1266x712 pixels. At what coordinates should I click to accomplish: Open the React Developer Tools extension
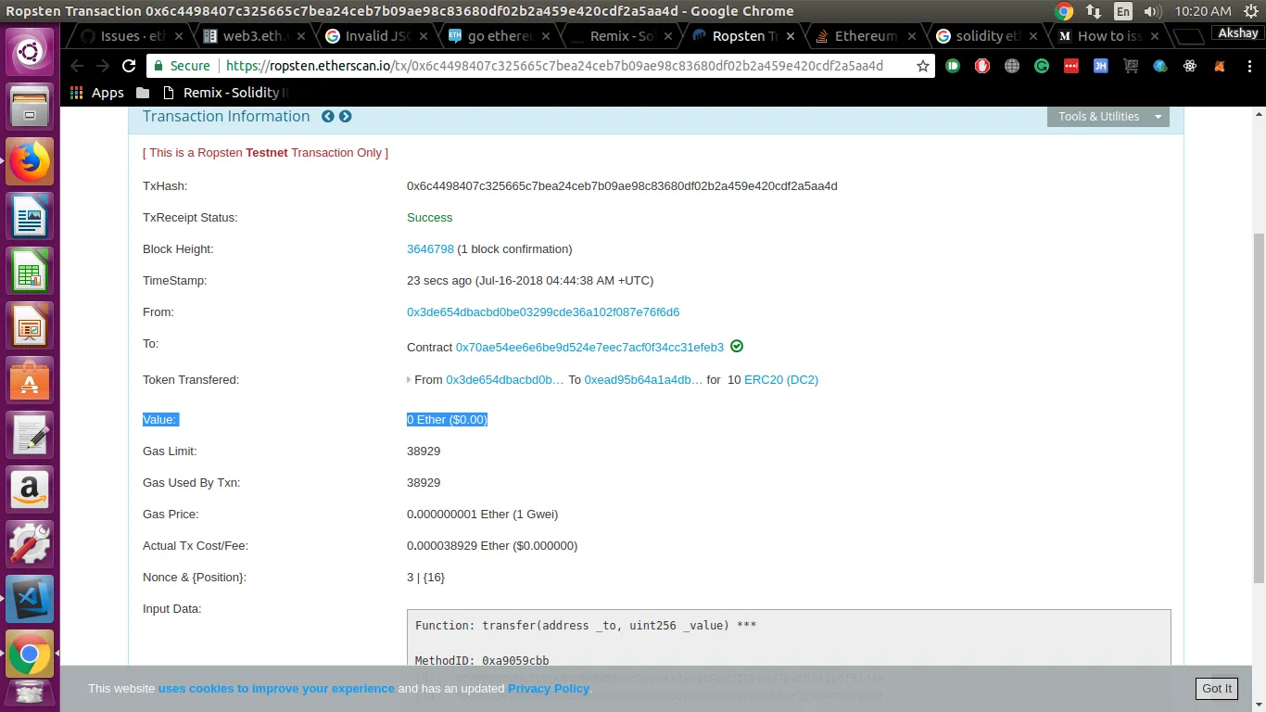click(1190, 67)
